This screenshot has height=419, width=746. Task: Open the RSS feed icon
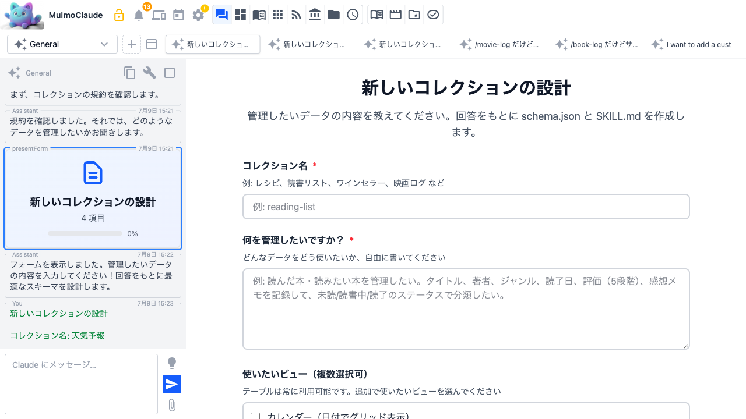pyautogui.click(x=296, y=15)
